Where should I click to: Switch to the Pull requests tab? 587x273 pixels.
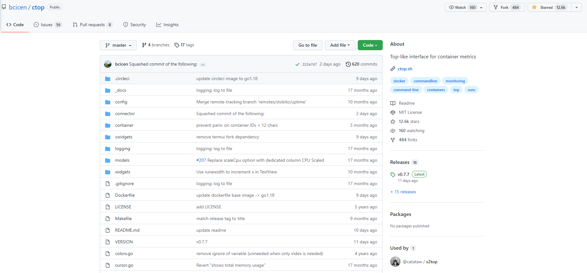point(93,25)
